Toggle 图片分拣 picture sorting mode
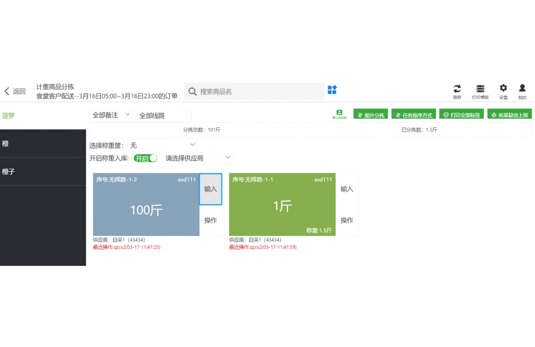535x347 pixels. (x=371, y=113)
